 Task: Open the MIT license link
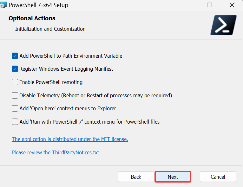[70, 139]
